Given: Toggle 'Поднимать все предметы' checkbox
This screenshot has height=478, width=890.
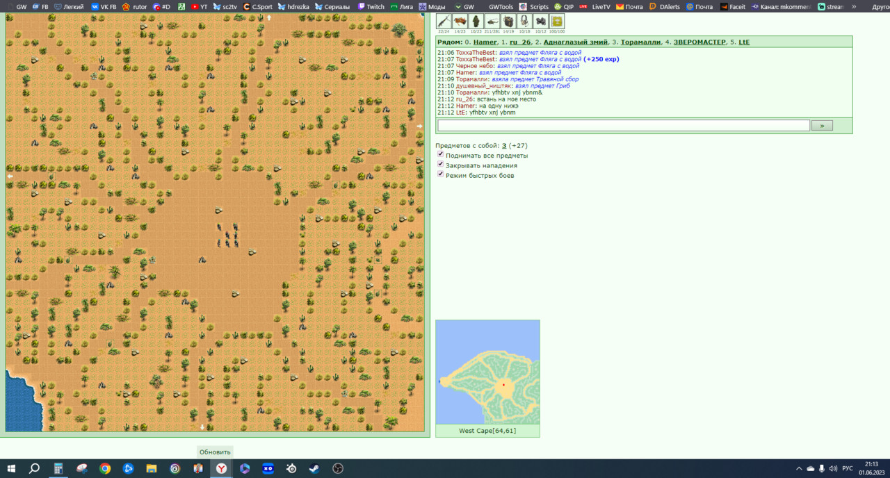Looking at the screenshot, I should [440, 154].
